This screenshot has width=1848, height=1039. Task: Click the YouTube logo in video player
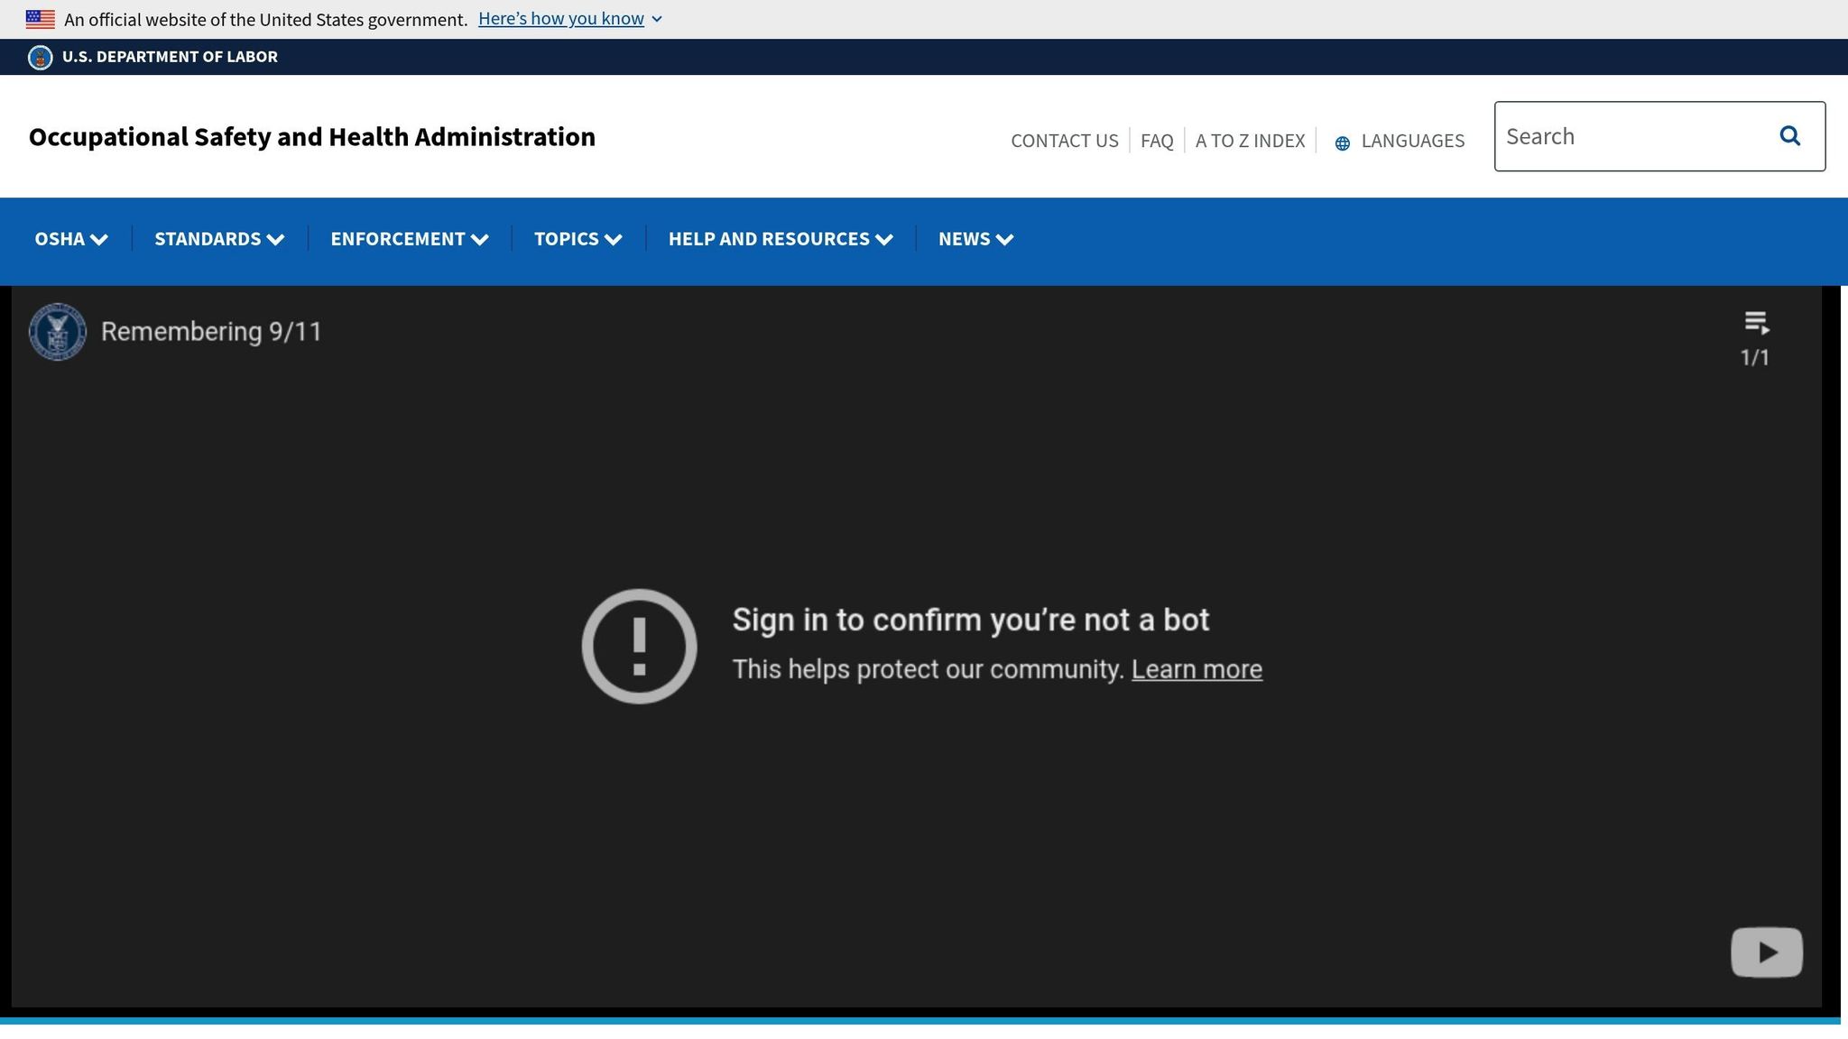pyautogui.click(x=1766, y=952)
